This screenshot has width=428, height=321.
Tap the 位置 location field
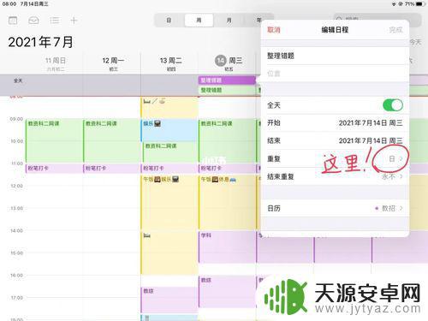tap(335, 74)
